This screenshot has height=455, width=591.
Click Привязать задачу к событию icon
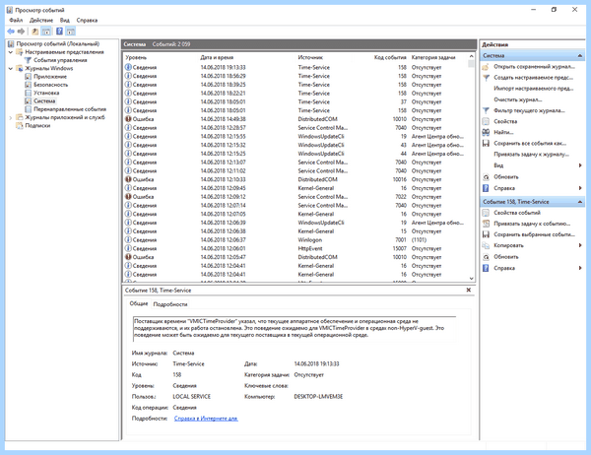[486, 224]
